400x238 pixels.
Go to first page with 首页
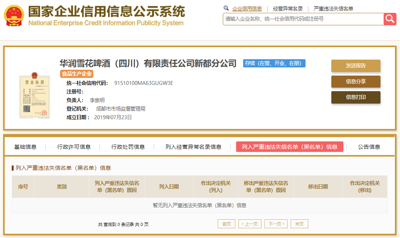coord(226,224)
